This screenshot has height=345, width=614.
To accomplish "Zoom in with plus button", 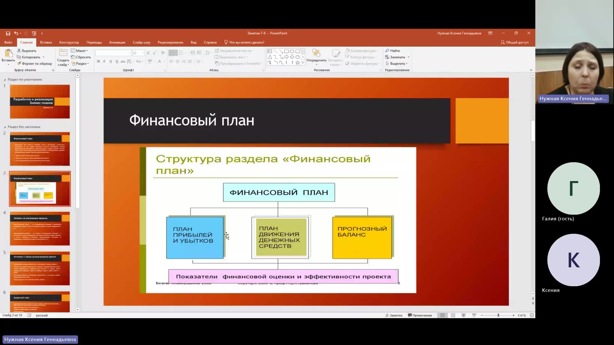I will (x=513, y=315).
